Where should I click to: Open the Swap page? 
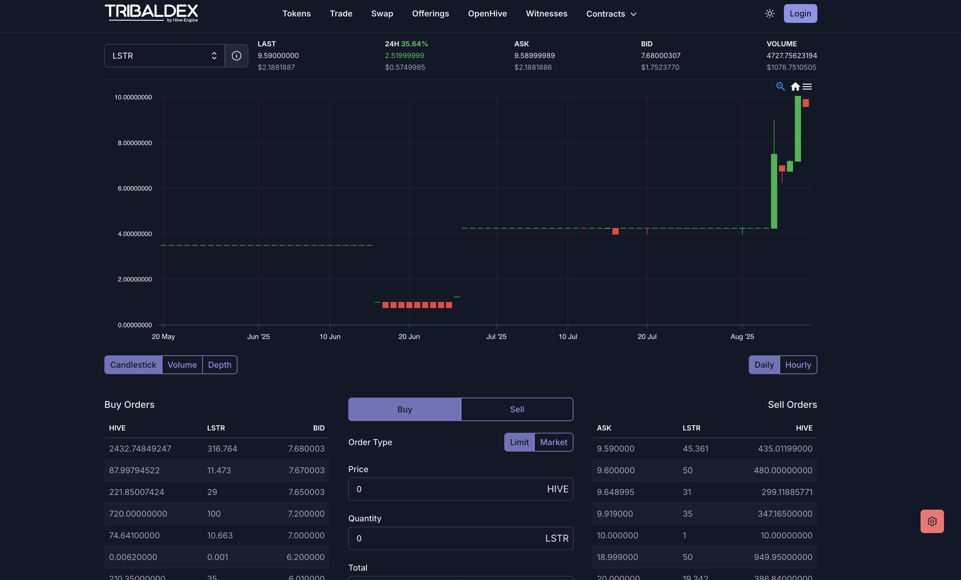point(382,14)
